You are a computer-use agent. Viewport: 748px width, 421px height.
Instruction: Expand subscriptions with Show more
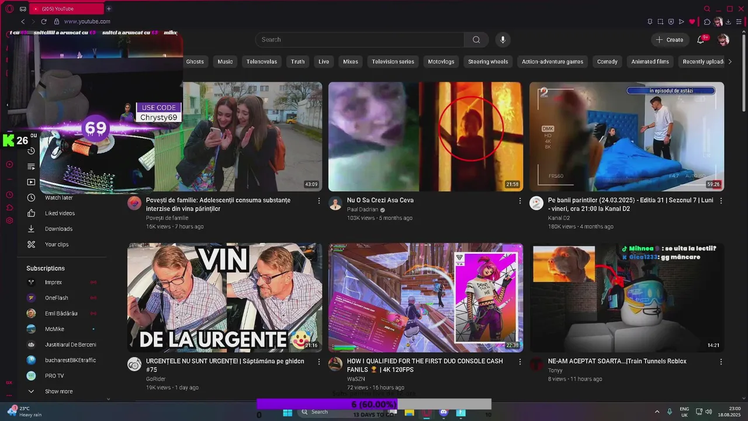(58, 392)
